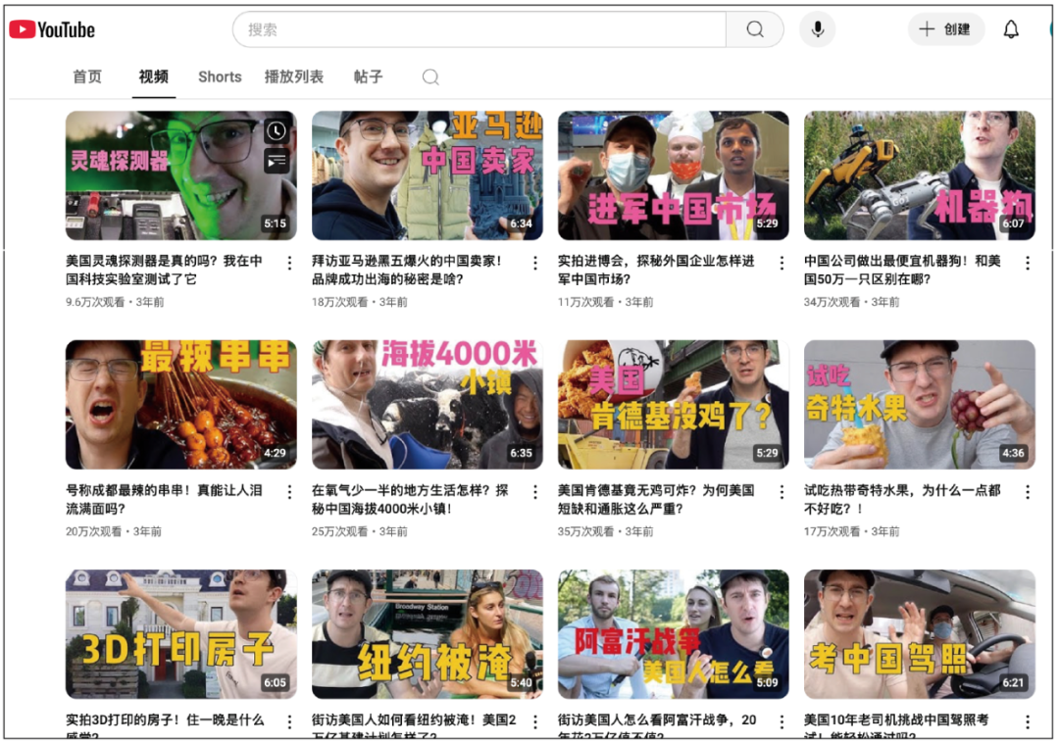Click the 创建 create button

click(x=945, y=29)
